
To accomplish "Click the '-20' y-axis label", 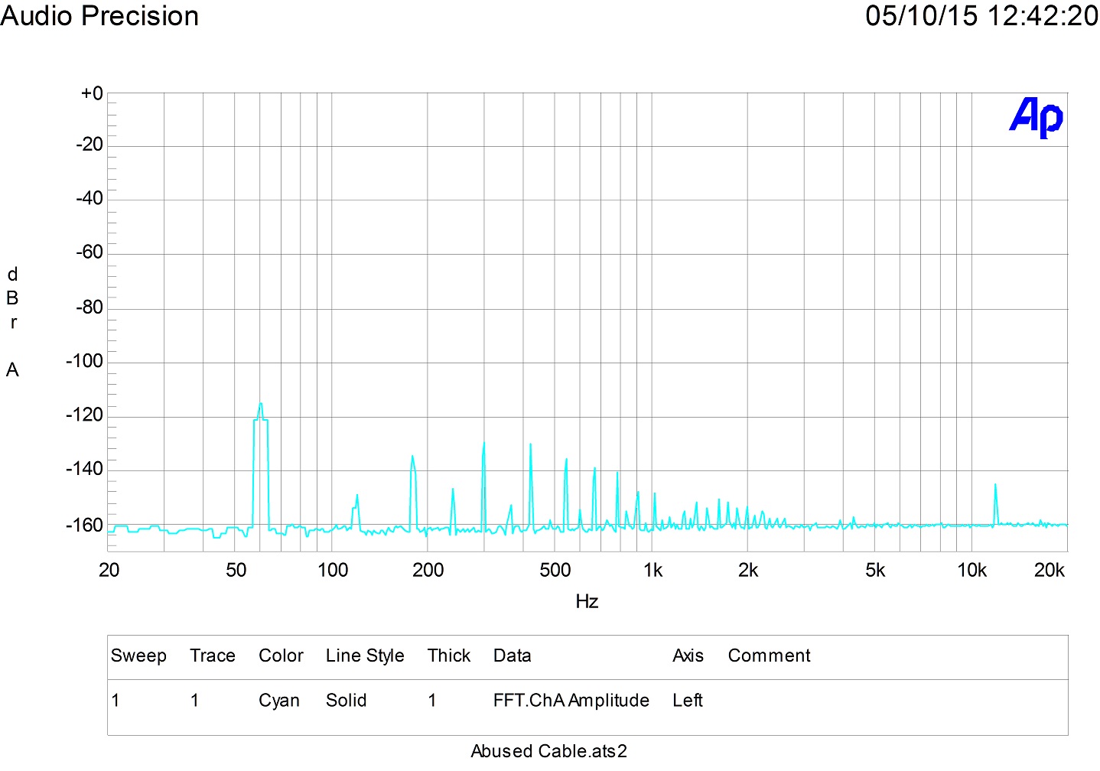I will click(x=89, y=145).
